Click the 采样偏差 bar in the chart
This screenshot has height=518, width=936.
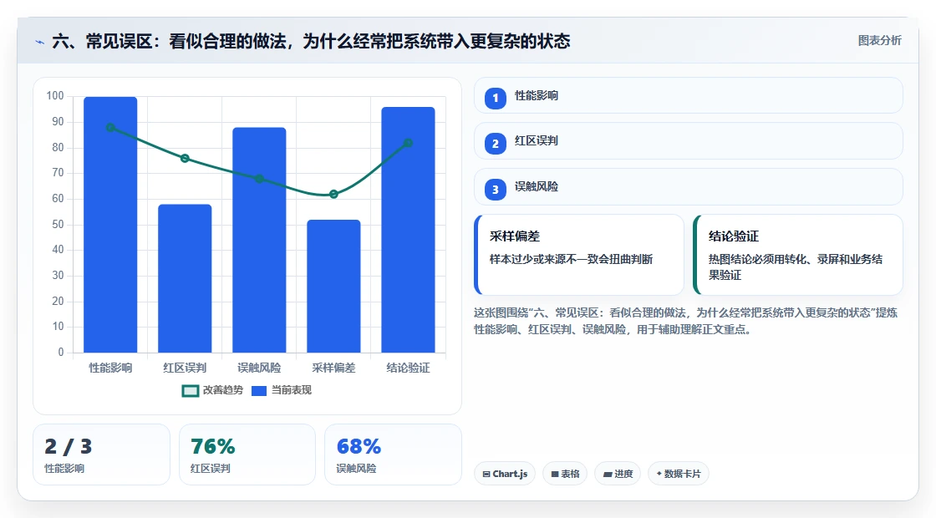[x=333, y=286]
